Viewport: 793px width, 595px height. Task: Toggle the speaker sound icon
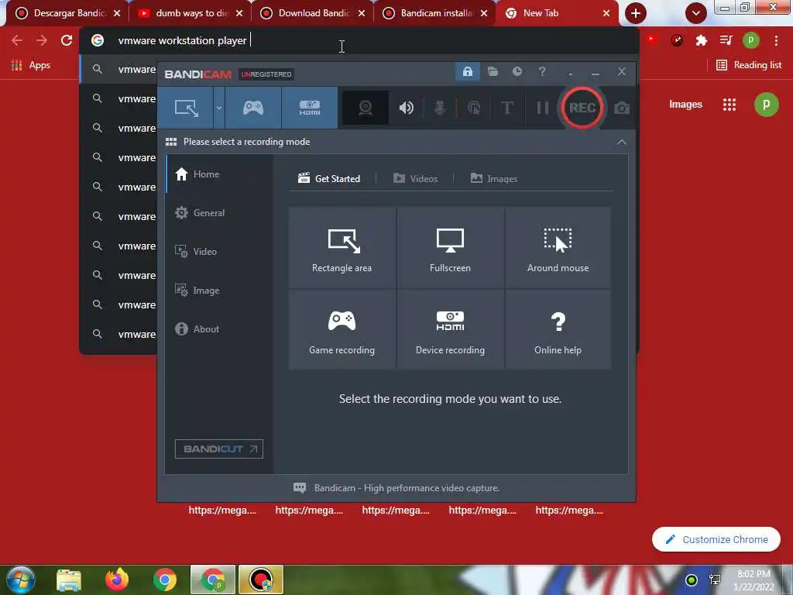[x=406, y=108]
